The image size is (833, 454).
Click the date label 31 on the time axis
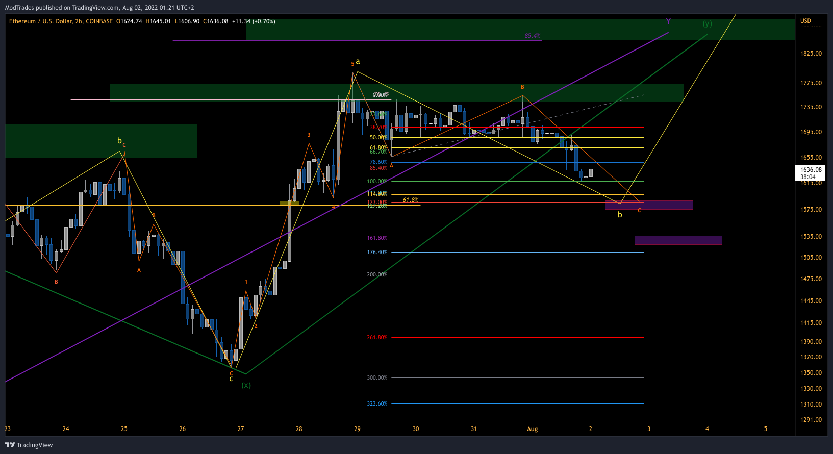point(474,429)
